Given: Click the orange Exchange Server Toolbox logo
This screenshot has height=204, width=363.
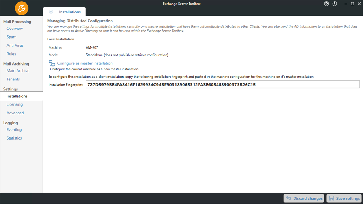Looking at the screenshot, I should 22,8.
